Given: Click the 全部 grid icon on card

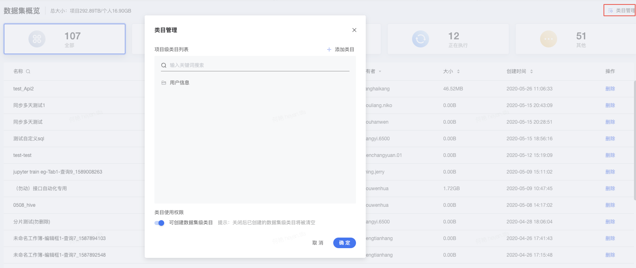Looking at the screenshot, I should (x=37, y=39).
